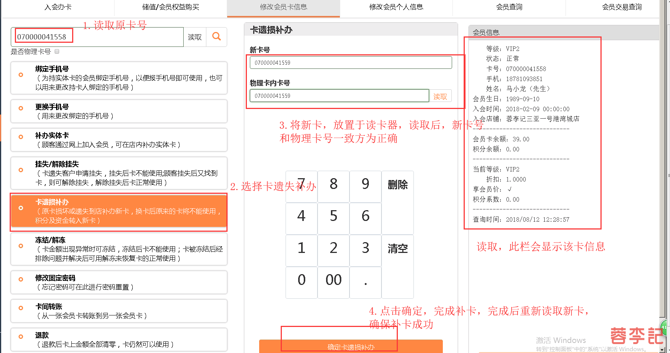The width and height of the screenshot is (670, 353).
Task: Tap keypad digit 3
Action: [x=365, y=251]
